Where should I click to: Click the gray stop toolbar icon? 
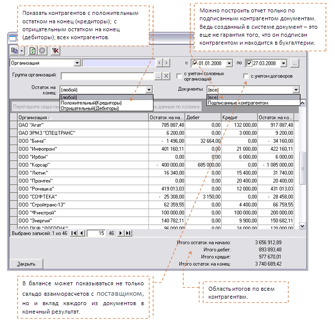point(43,51)
